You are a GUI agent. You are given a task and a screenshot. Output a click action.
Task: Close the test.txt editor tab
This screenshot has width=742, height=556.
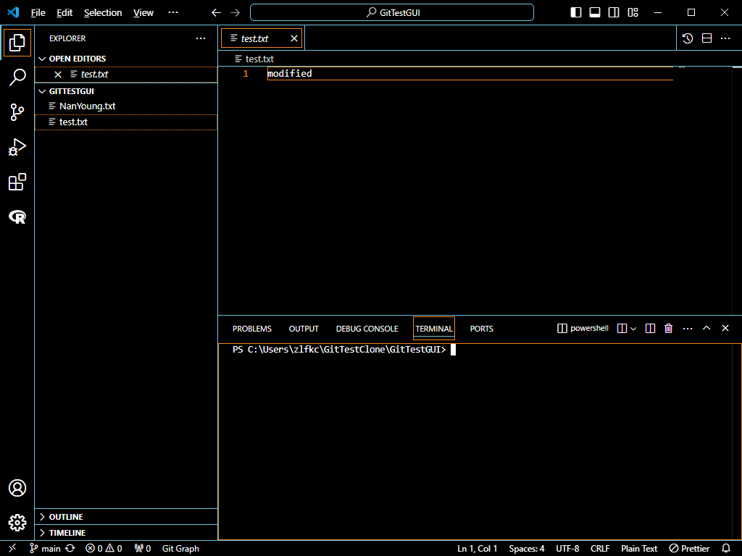click(294, 38)
